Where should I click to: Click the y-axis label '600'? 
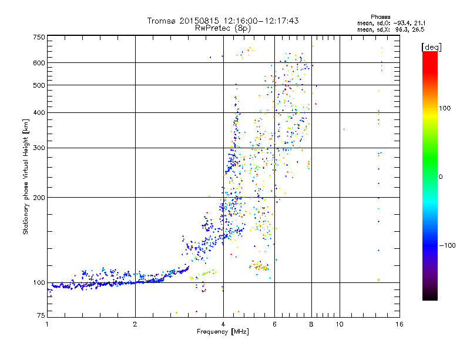(x=39, y=63)
